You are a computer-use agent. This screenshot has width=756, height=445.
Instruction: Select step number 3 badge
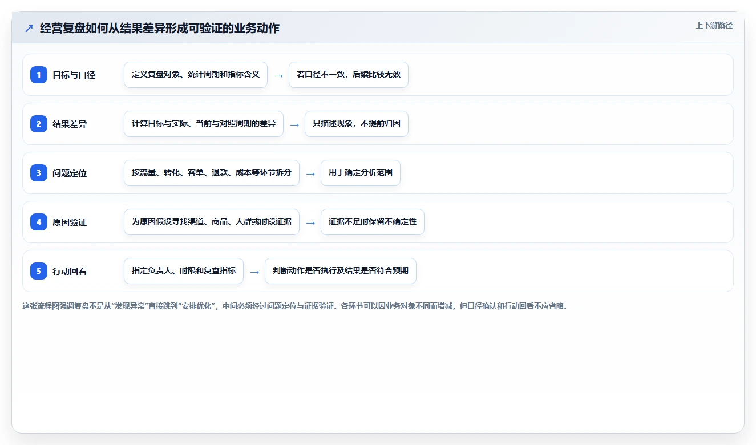pyautogui.click(x=39, y=173)
